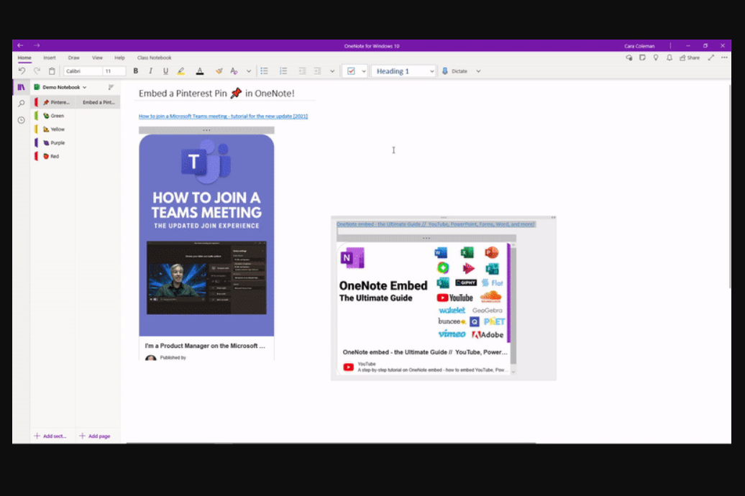Select the Red section
Screen dimensions: 745x496
click(53, 156)
